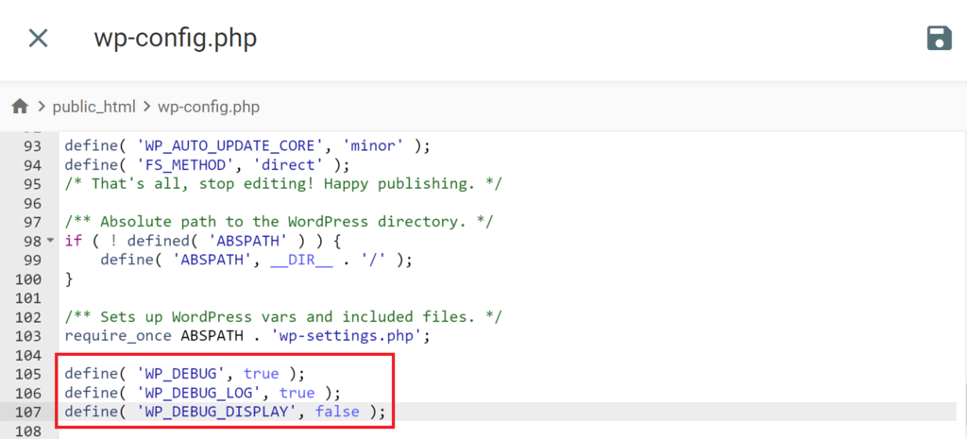
Task: Click empty line 104 in editor
Action: pyautogui.click(x=507, y=355)
